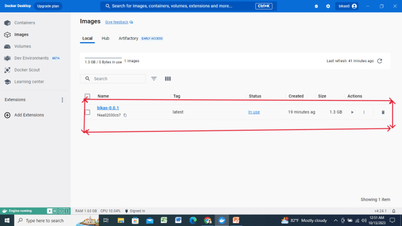402x226 pixels.
Task: Open the filter options icon
Action: [154, 79]
